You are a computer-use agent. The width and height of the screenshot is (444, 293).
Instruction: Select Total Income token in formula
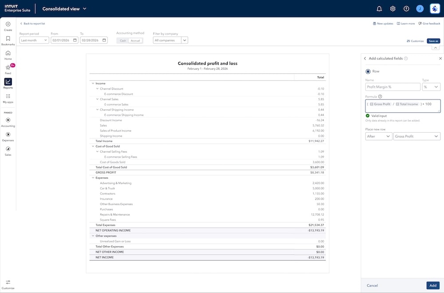[x=407, y=104]
